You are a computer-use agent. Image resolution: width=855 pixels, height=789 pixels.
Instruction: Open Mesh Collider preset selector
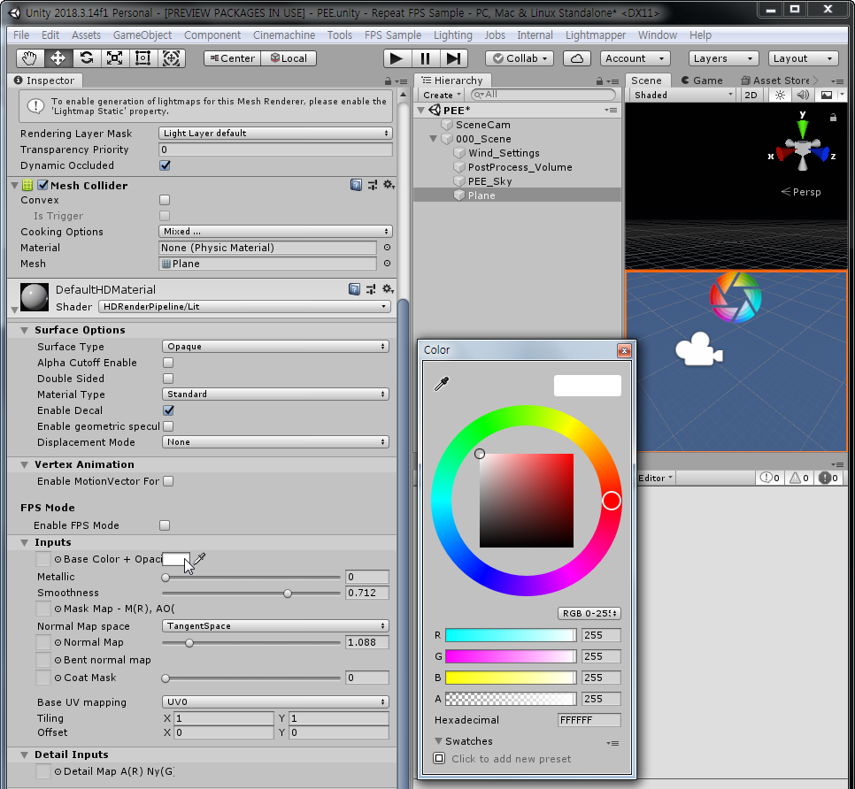(x=373, y=185)
